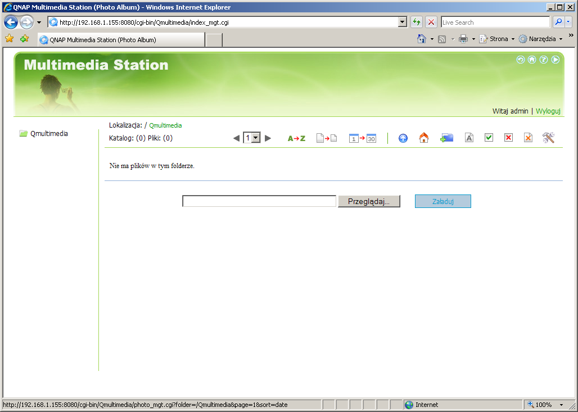Delete selected files with orange X page icon
578x412 pixels.
point(528,138)
